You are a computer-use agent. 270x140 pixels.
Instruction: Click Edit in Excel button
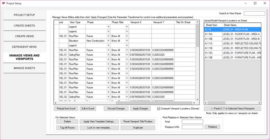click(88, 109)
